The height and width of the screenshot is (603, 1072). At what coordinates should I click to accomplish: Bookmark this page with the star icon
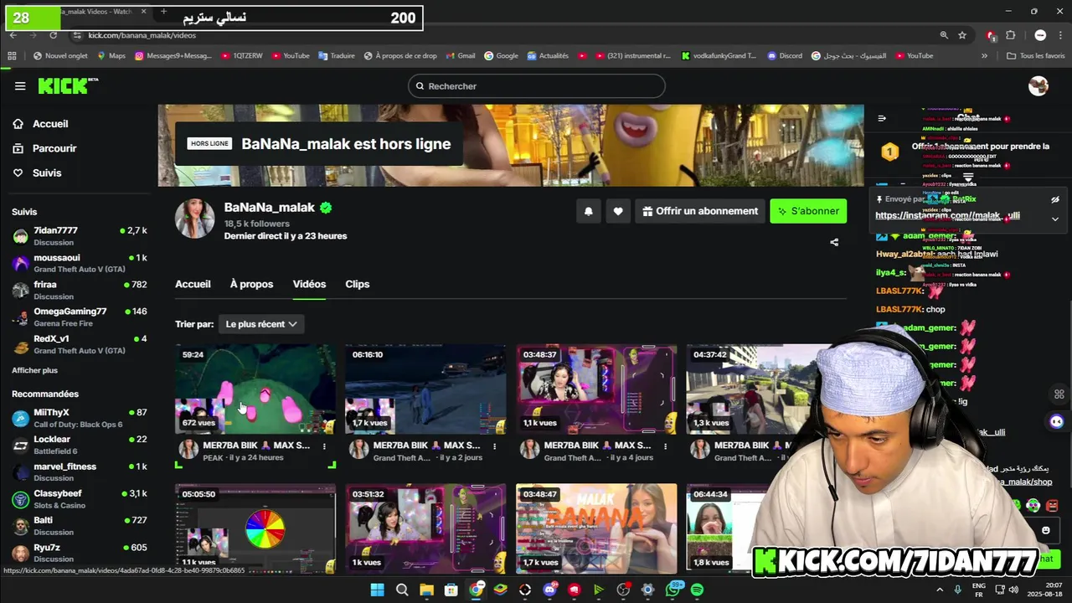[962, 35]
